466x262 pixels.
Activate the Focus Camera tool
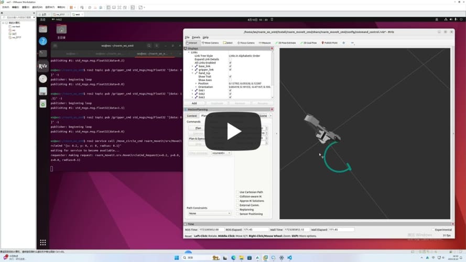[x=246, y=43]
